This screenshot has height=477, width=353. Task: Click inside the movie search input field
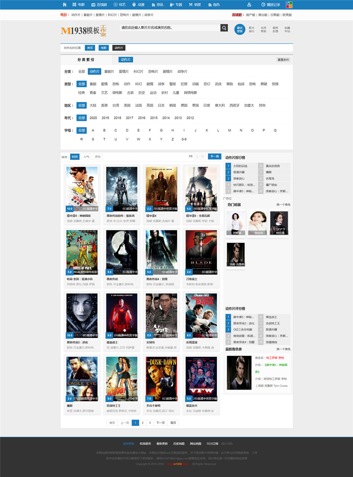pos(170,28)
